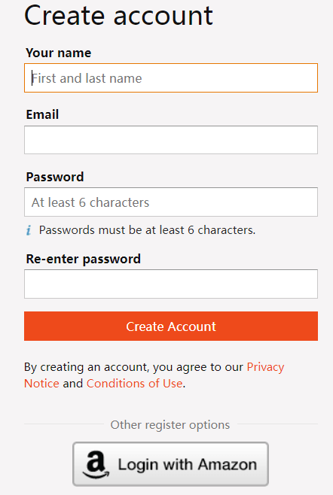Screen dimensions: 333x495
Task: Open the Conditions of Use link
Action: point(134,383)
